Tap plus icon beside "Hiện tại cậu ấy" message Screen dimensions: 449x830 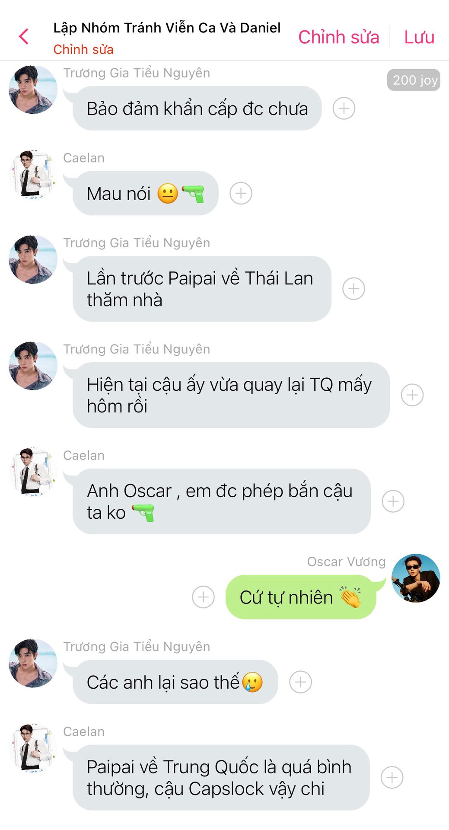(412, 395)
